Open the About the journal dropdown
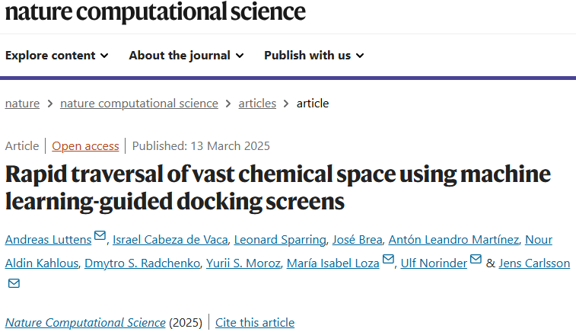The width and height of the screenshot is (576, 332). click(186, 55)
